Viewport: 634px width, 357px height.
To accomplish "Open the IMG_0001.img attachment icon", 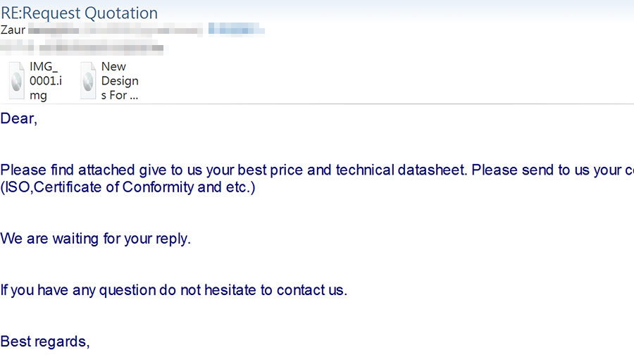I will (17, 80).
